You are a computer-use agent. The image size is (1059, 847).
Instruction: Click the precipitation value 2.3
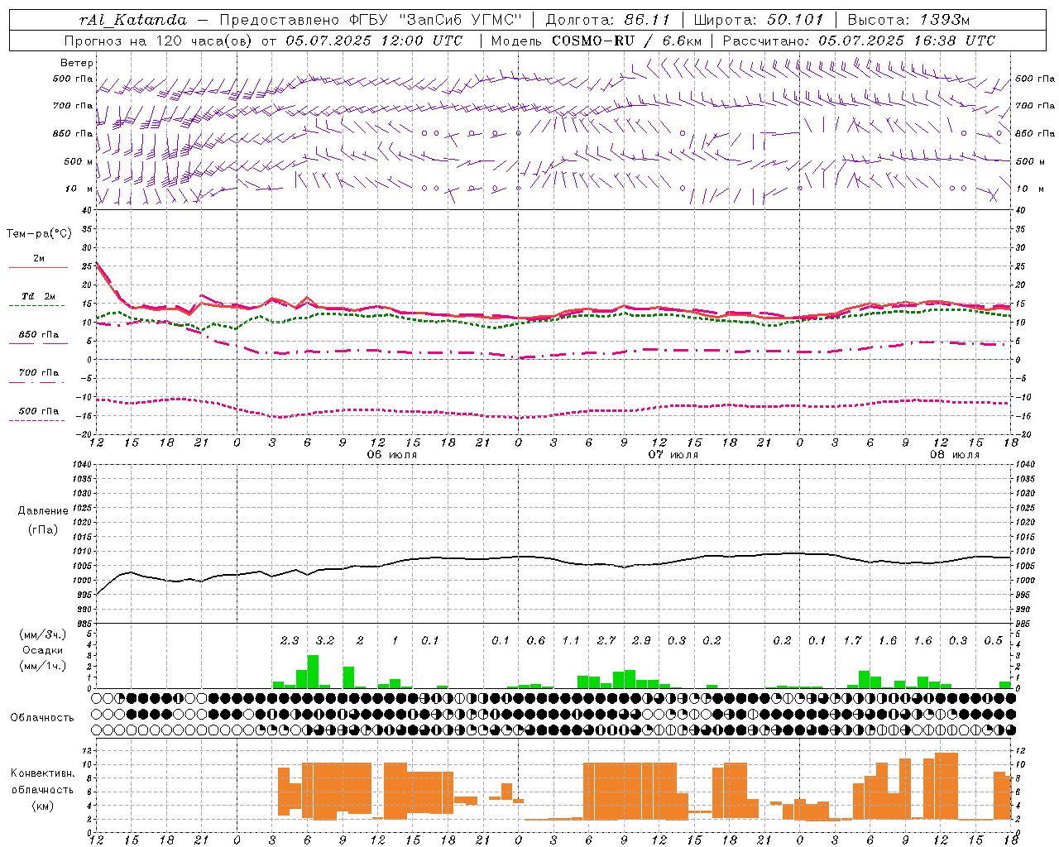[x=290, y=640]
